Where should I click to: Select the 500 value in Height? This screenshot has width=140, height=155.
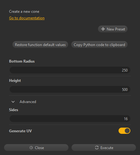(x=125, y=90)
